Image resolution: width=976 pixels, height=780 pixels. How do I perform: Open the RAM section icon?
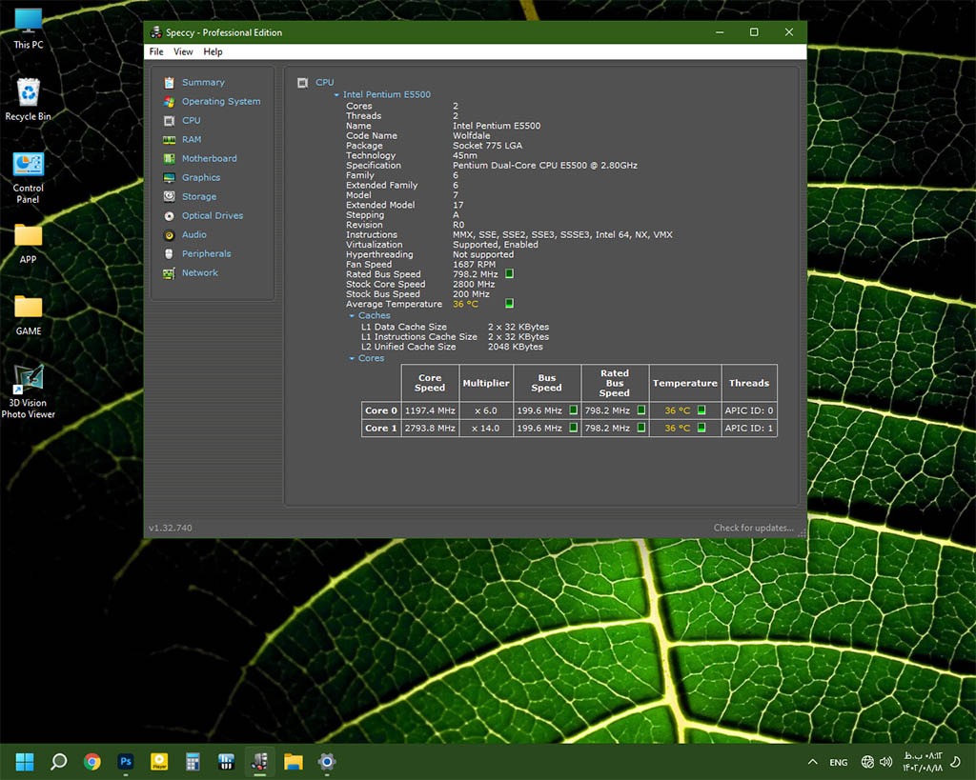[169, 140]
